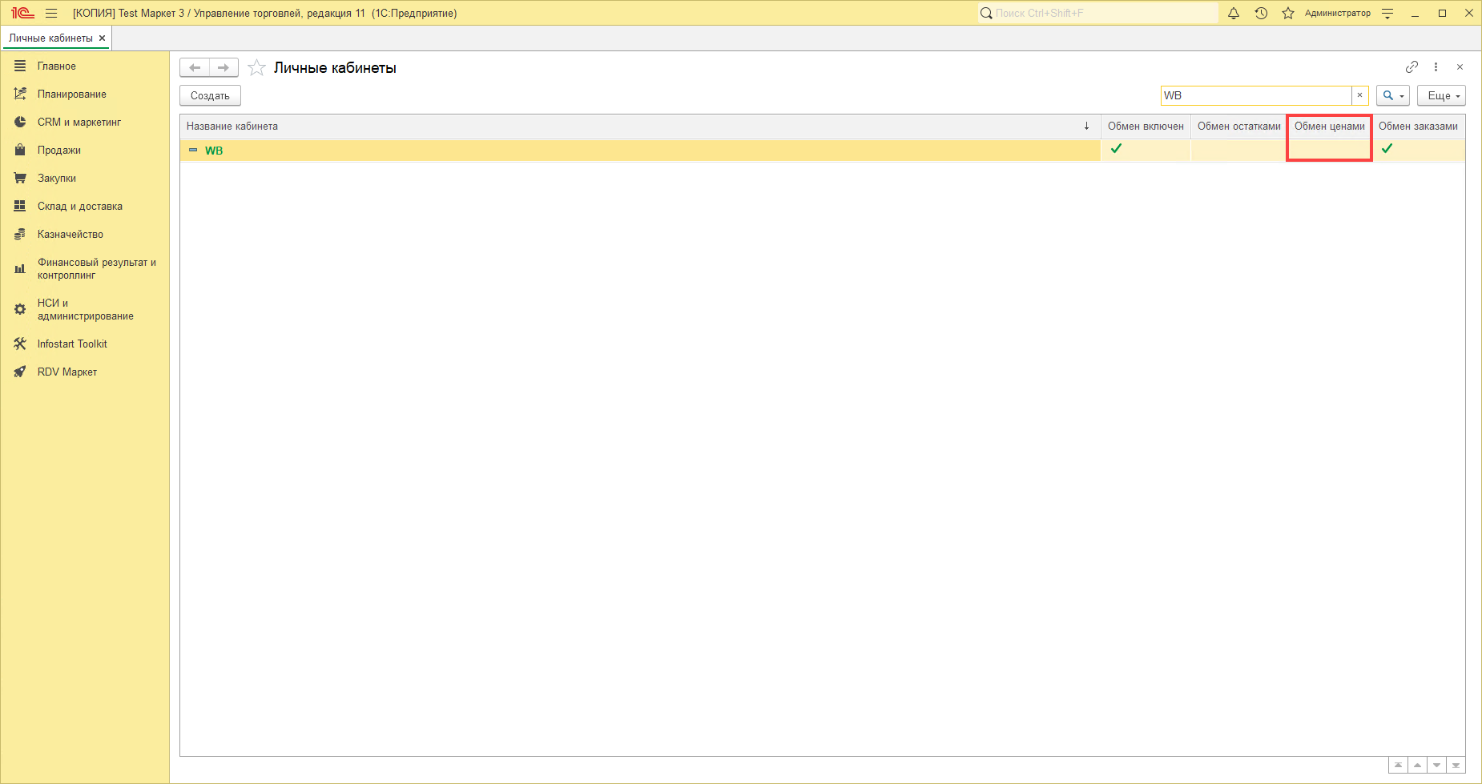
Task: Expand the Еще menu
Action: click(1441, 95)
